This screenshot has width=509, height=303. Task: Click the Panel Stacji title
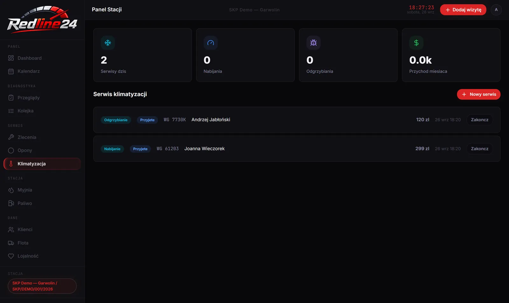(x=107, y=10)
